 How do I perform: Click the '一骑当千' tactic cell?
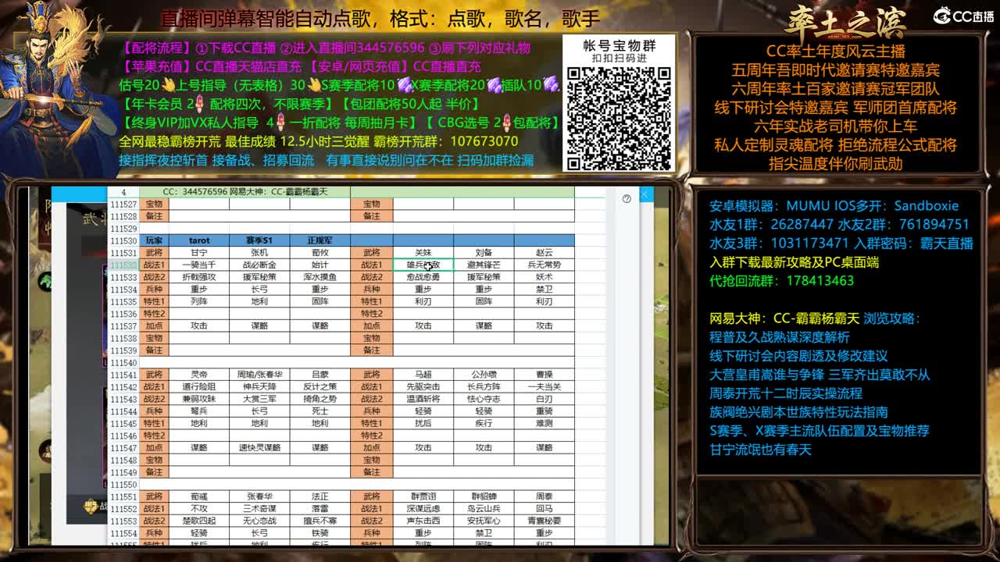pos(199,265)
